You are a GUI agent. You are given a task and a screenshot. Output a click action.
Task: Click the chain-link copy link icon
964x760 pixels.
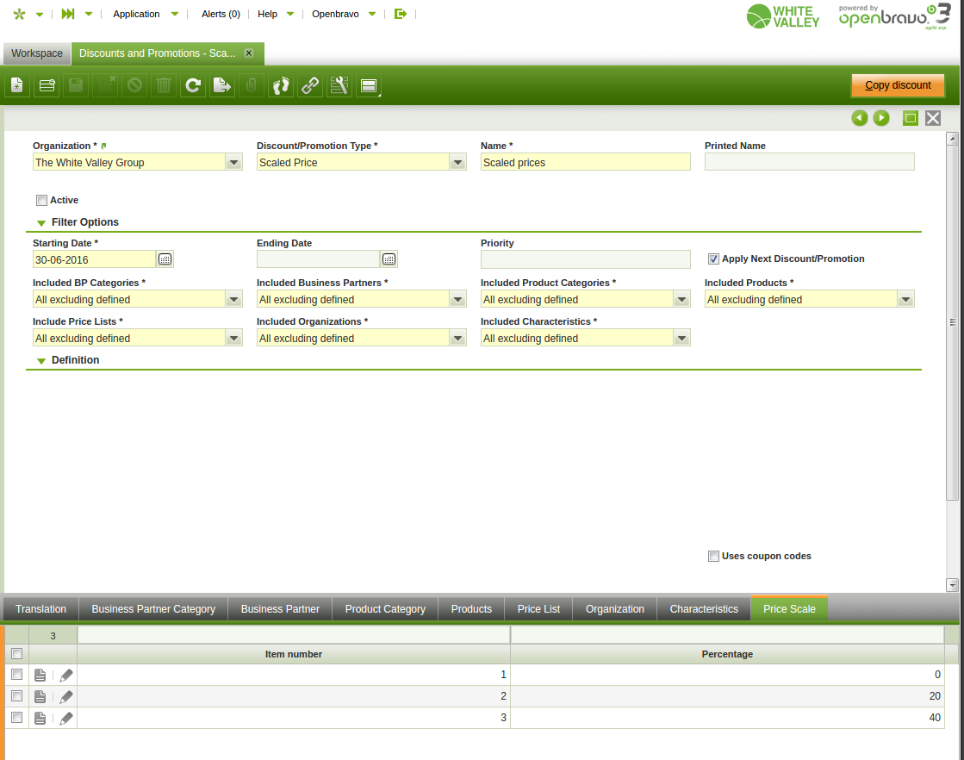(310, 85)
